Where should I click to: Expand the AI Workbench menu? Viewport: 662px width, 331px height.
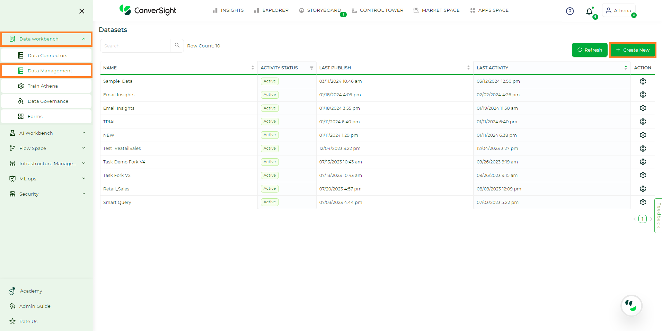click(x=83, y=133)
